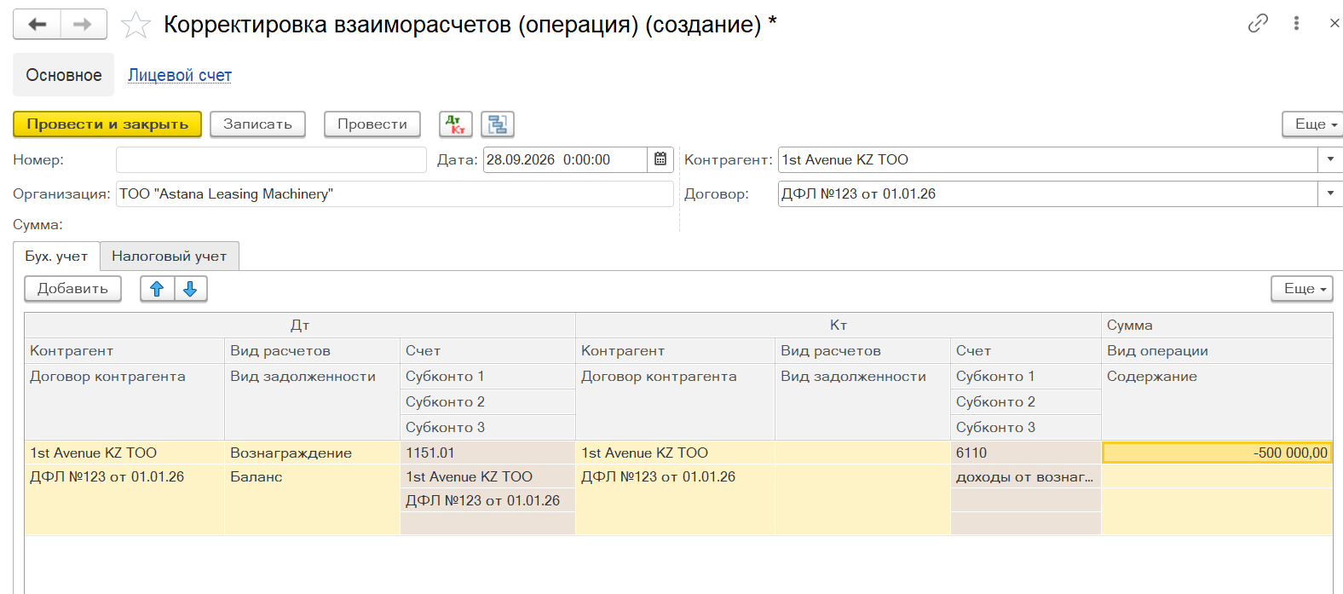Open the Лицевой счет link

pyautogui.click(x=180, y=75)
